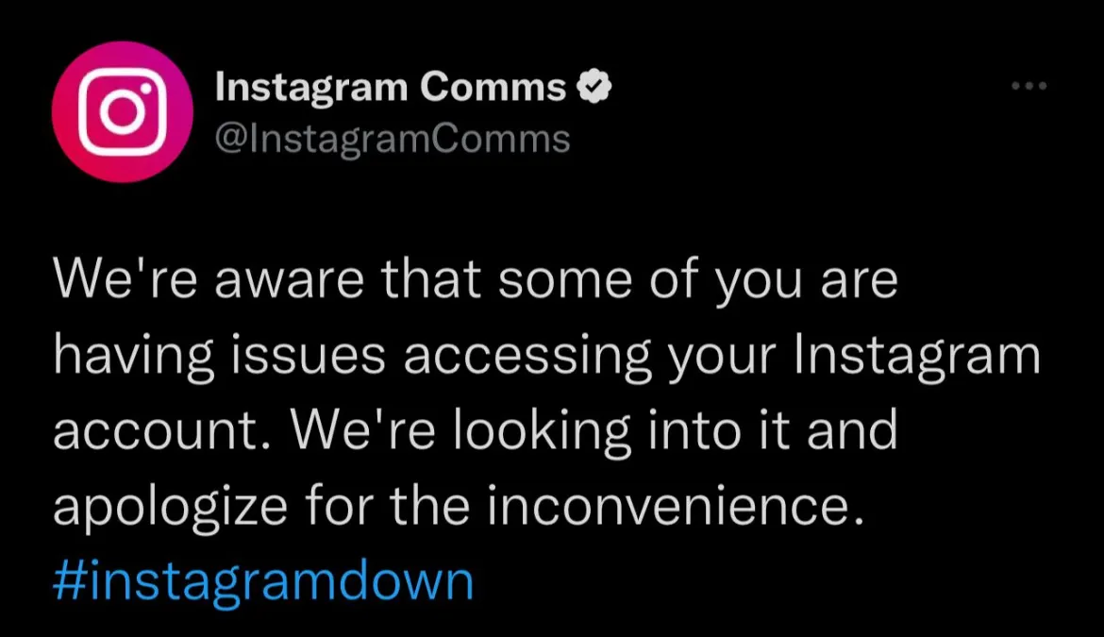Image resolution: width=1104 pixels, height=637 pixels.
Task: Click the word "looking" in the tweet
Action: (542, 432)
